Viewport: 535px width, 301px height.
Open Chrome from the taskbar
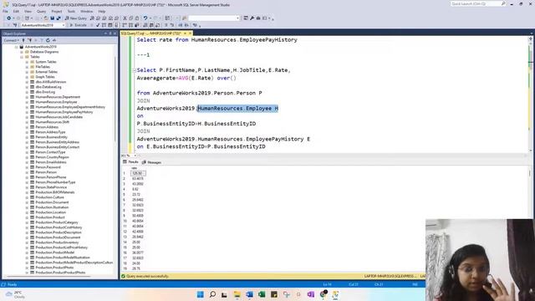pos(324,294)
